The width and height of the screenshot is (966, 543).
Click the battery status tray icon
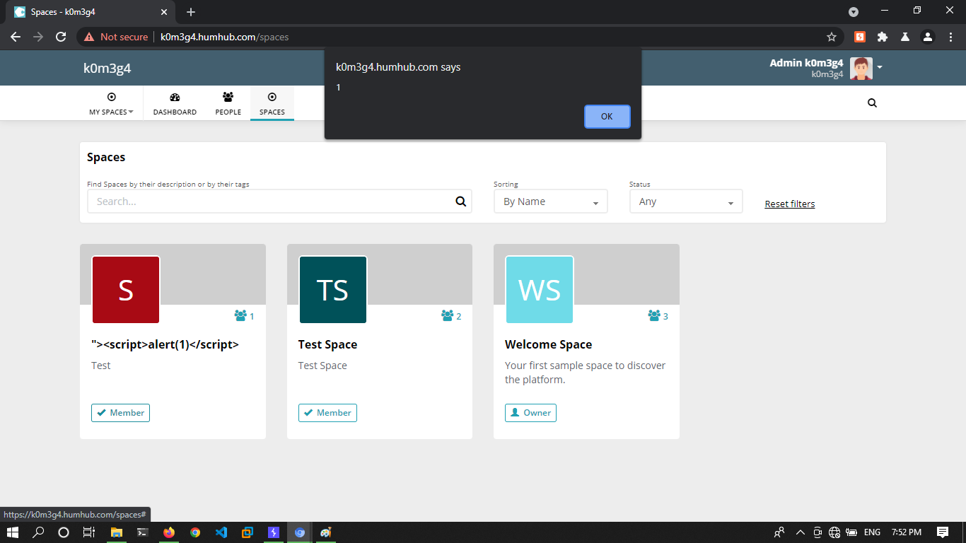[x=852, y=532]
